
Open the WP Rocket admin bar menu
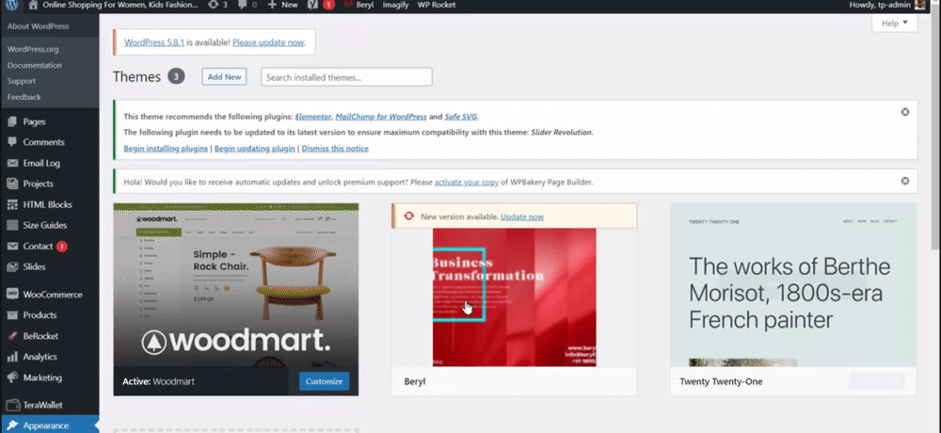(x=437, y=5)
